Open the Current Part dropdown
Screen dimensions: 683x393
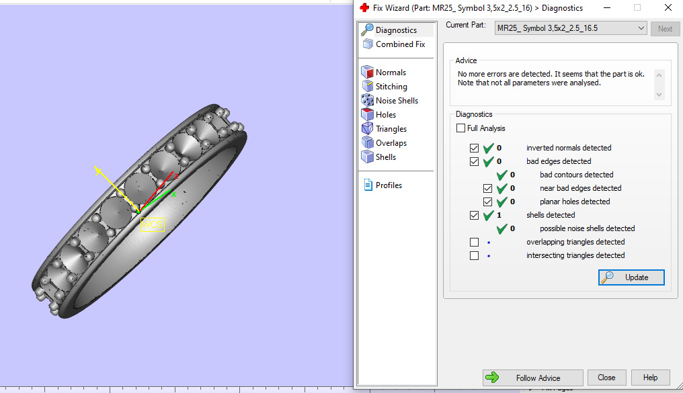(571, 28)
